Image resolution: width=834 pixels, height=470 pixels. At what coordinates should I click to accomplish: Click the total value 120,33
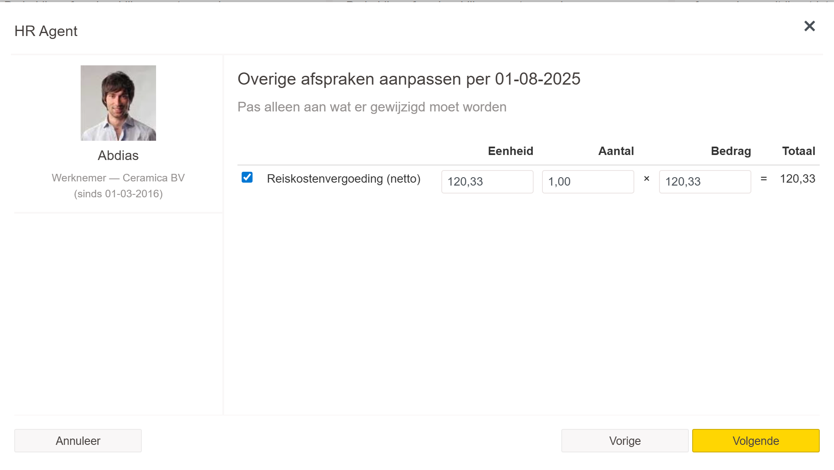point(797,179)
